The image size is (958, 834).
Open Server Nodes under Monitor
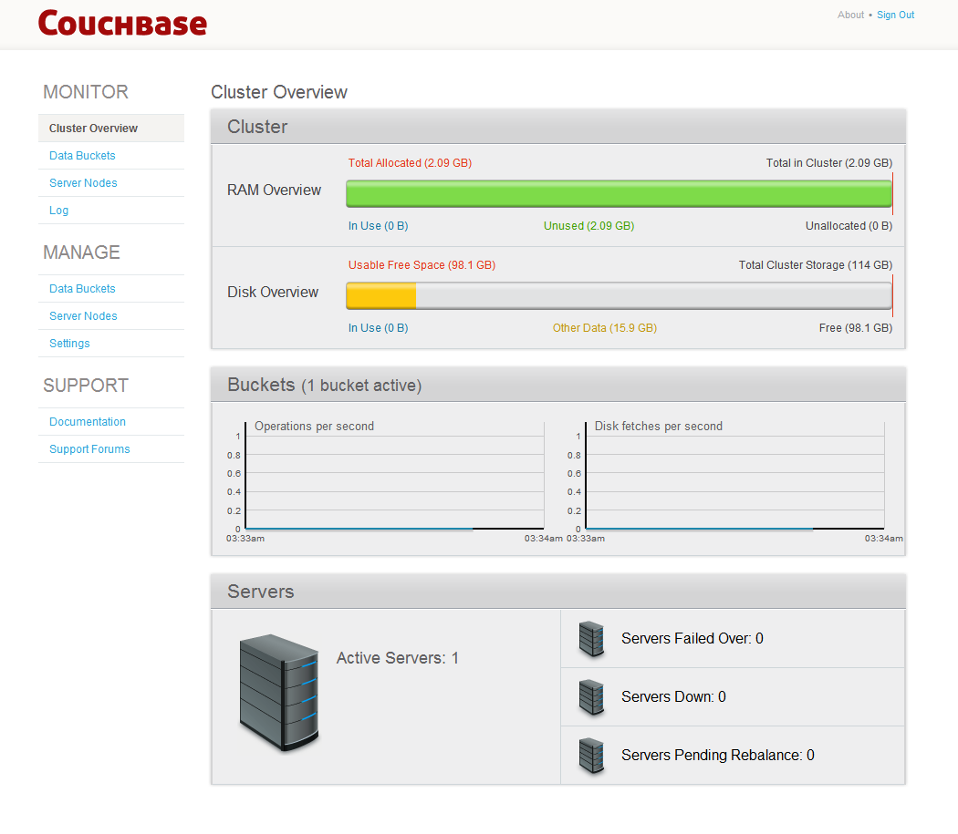pyautogui.click(x=83, y=183)
